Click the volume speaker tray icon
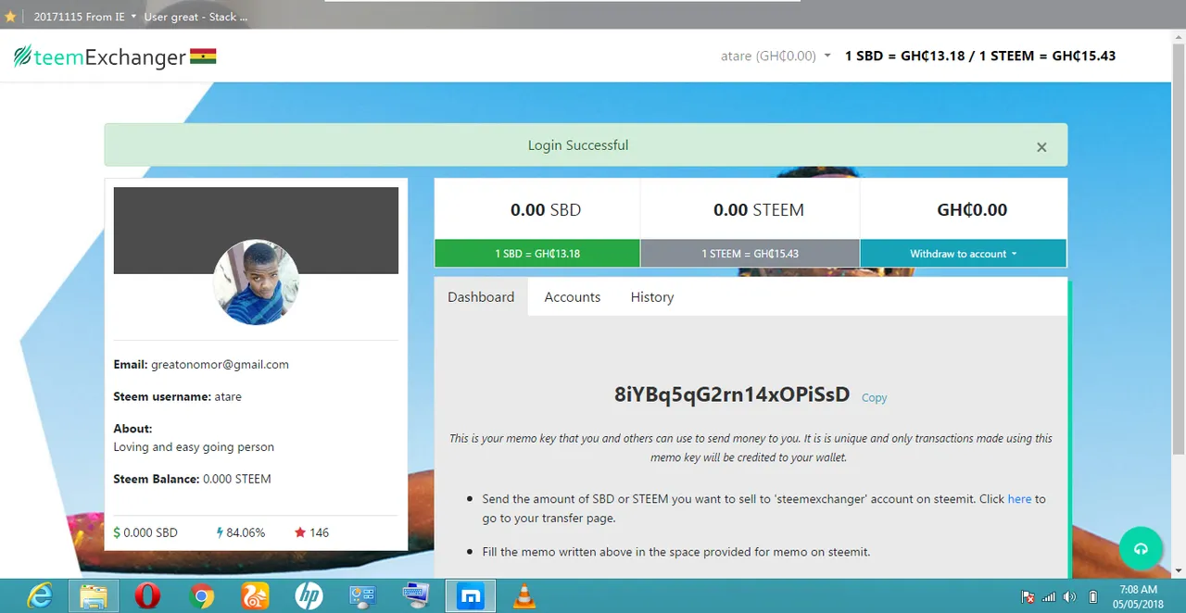The height and width of the screenshot is (613, 1186). point(1070,597)
